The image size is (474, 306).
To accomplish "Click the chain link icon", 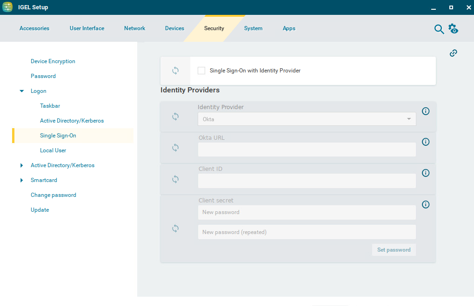I will (454, 53).
